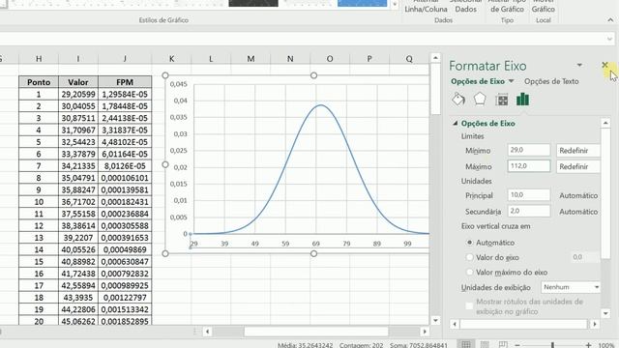Click the Valor do eixo 0,0 field

(x=585, y=257)
